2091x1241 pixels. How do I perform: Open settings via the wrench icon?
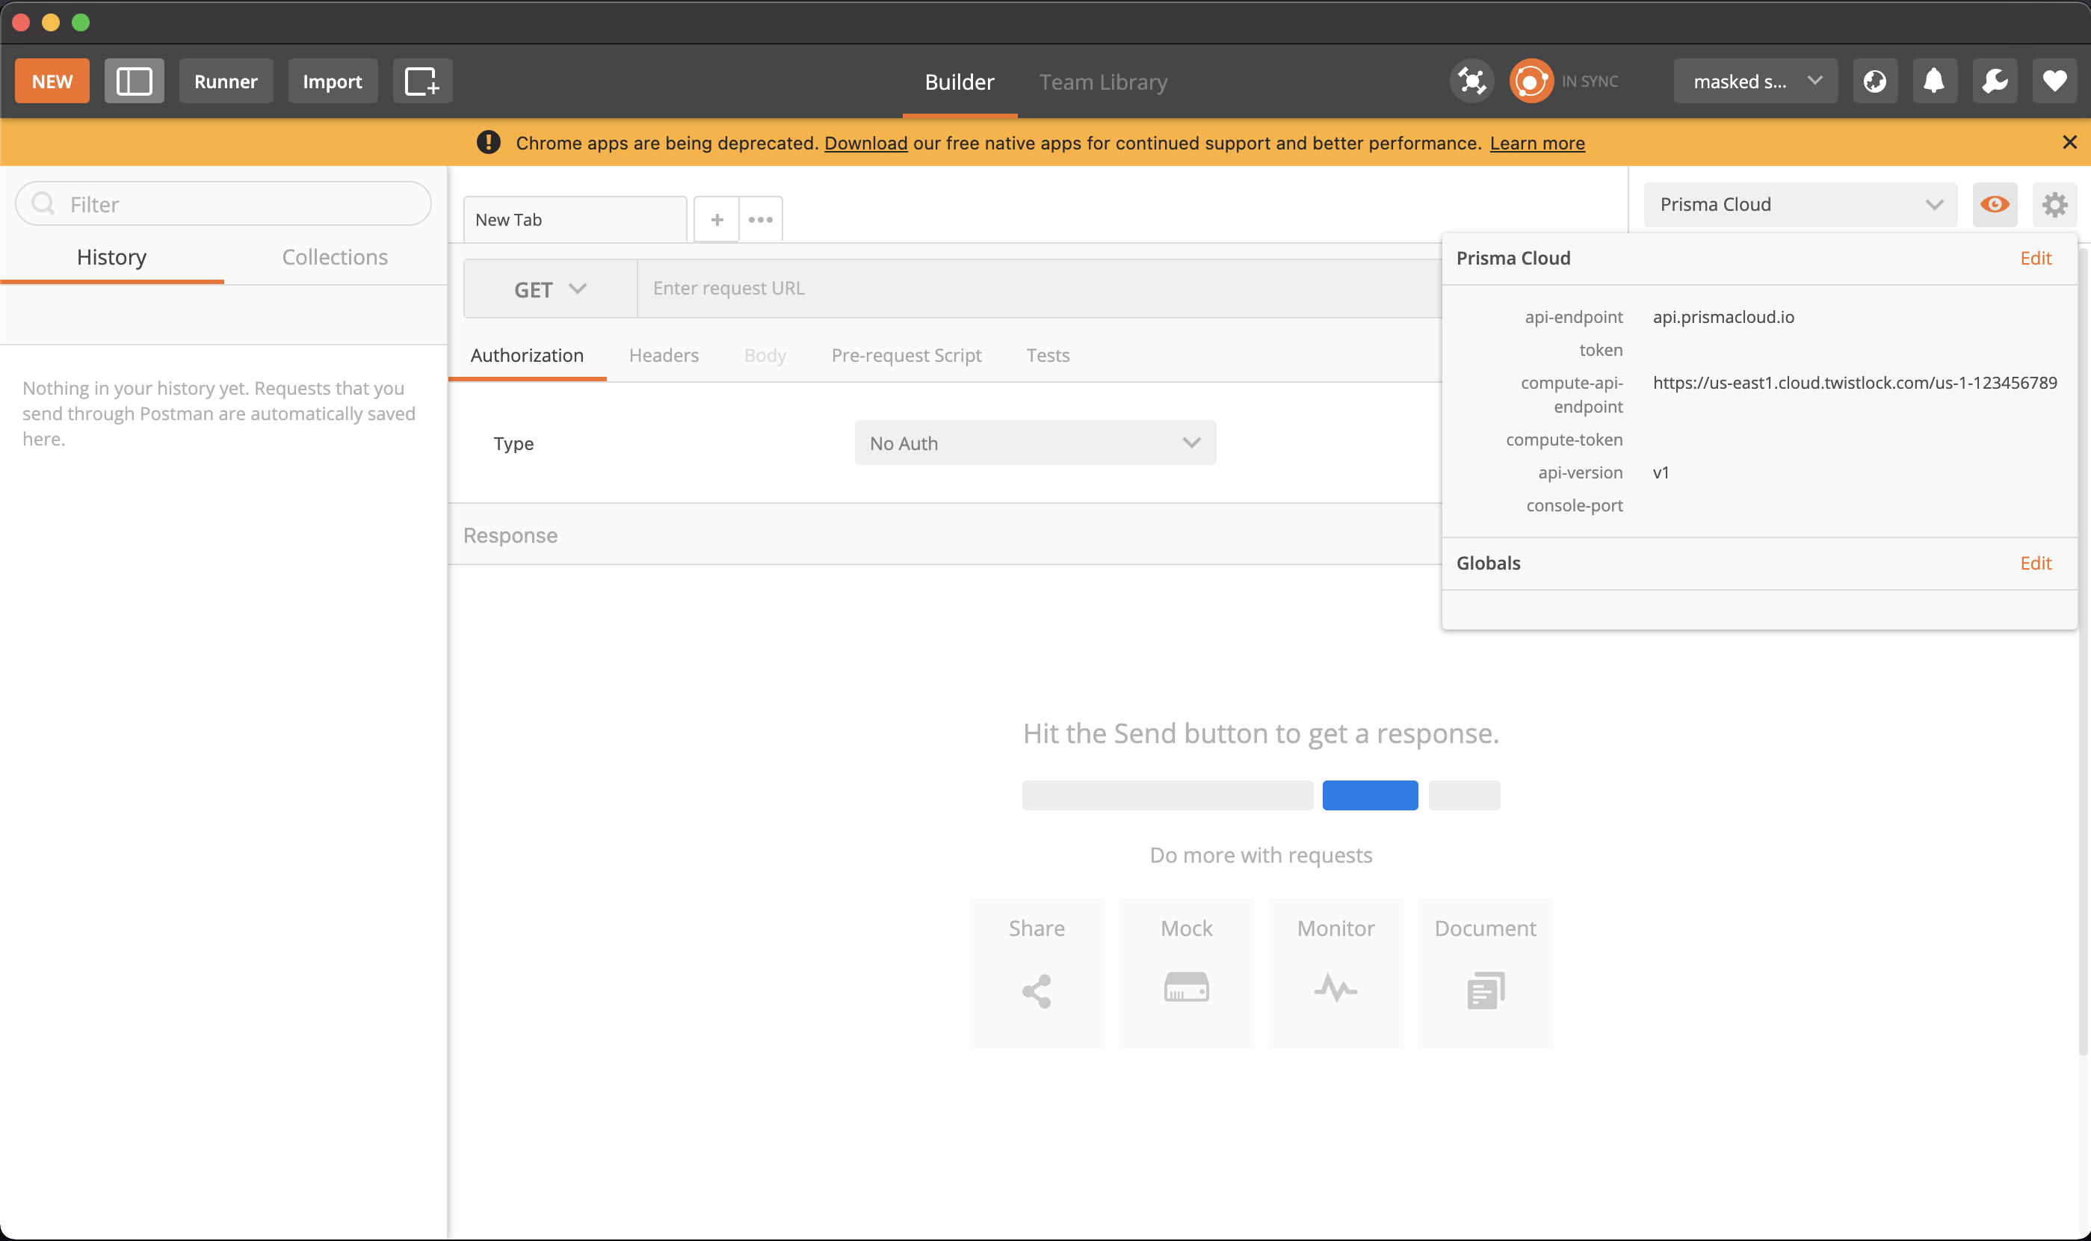click(1994, 81)
